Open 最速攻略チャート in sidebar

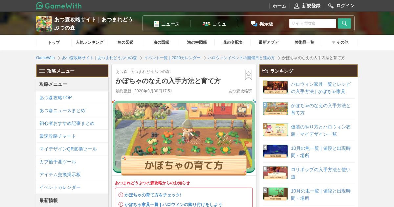click(x=72, y=136)
